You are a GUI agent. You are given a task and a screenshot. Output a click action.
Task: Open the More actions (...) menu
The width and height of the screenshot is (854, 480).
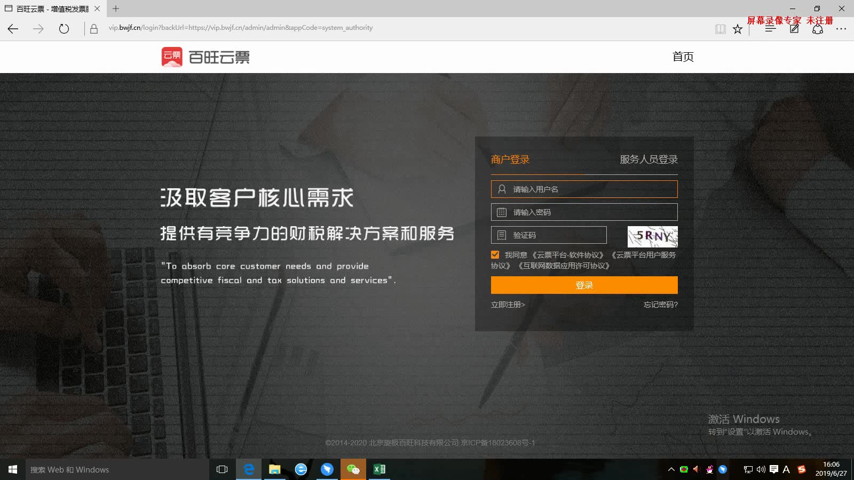pyautogui.click(x=841, y=29)
